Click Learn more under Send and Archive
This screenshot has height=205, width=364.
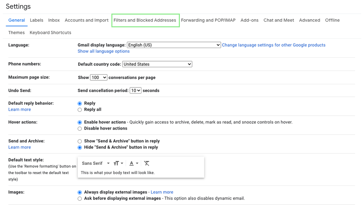point(20,147)
